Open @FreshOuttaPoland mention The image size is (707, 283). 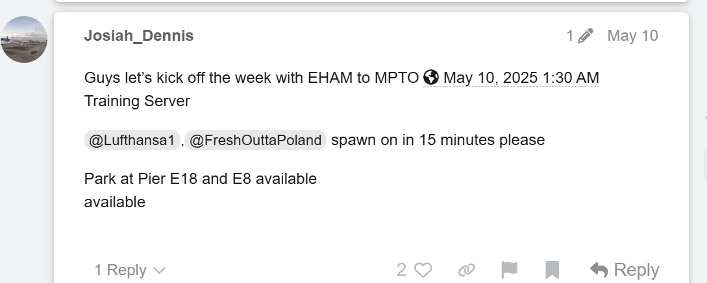(x=255, y=141)
